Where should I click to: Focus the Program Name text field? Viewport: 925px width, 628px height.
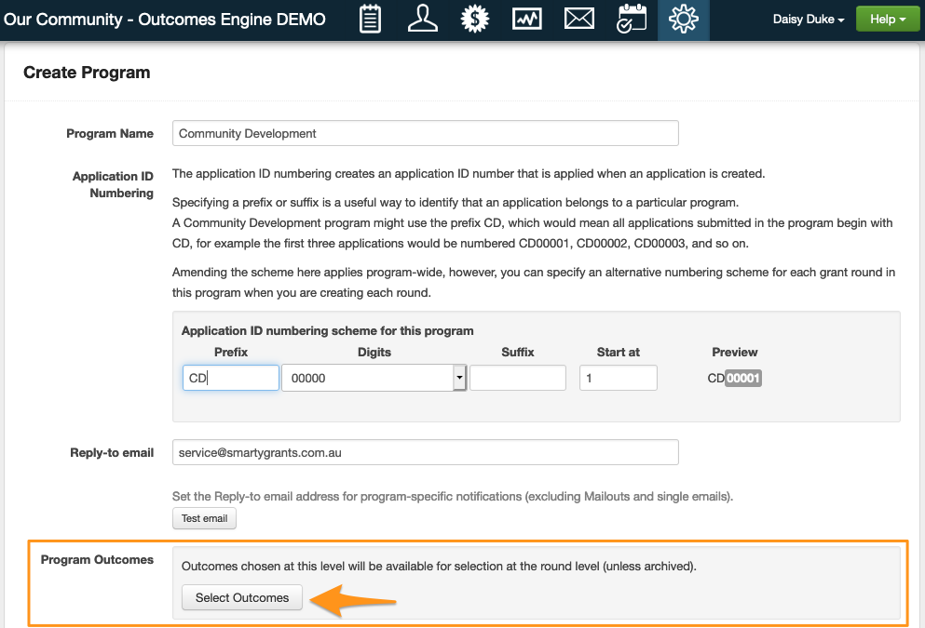(x=425, y=133)
